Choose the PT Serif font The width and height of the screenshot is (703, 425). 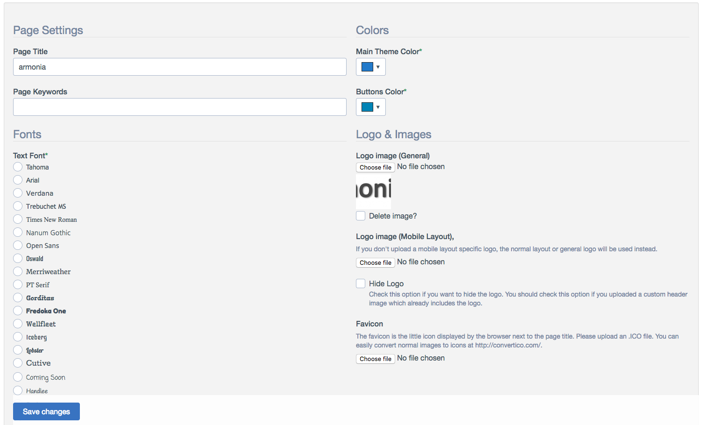pyautogui.click(x=18, y=284)
